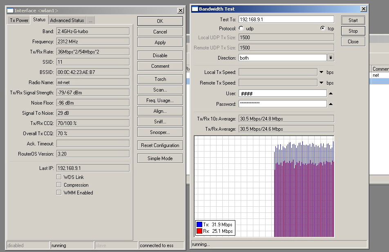The height and width of the screenshot is (252, 389).
Task: Collapse the User field arrow
Action: 331,94
